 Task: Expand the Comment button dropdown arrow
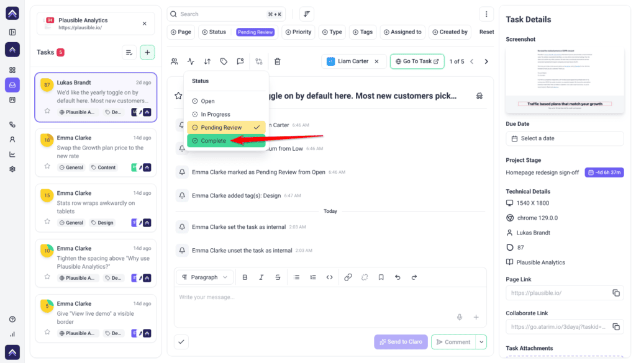[x=481, y=342]
